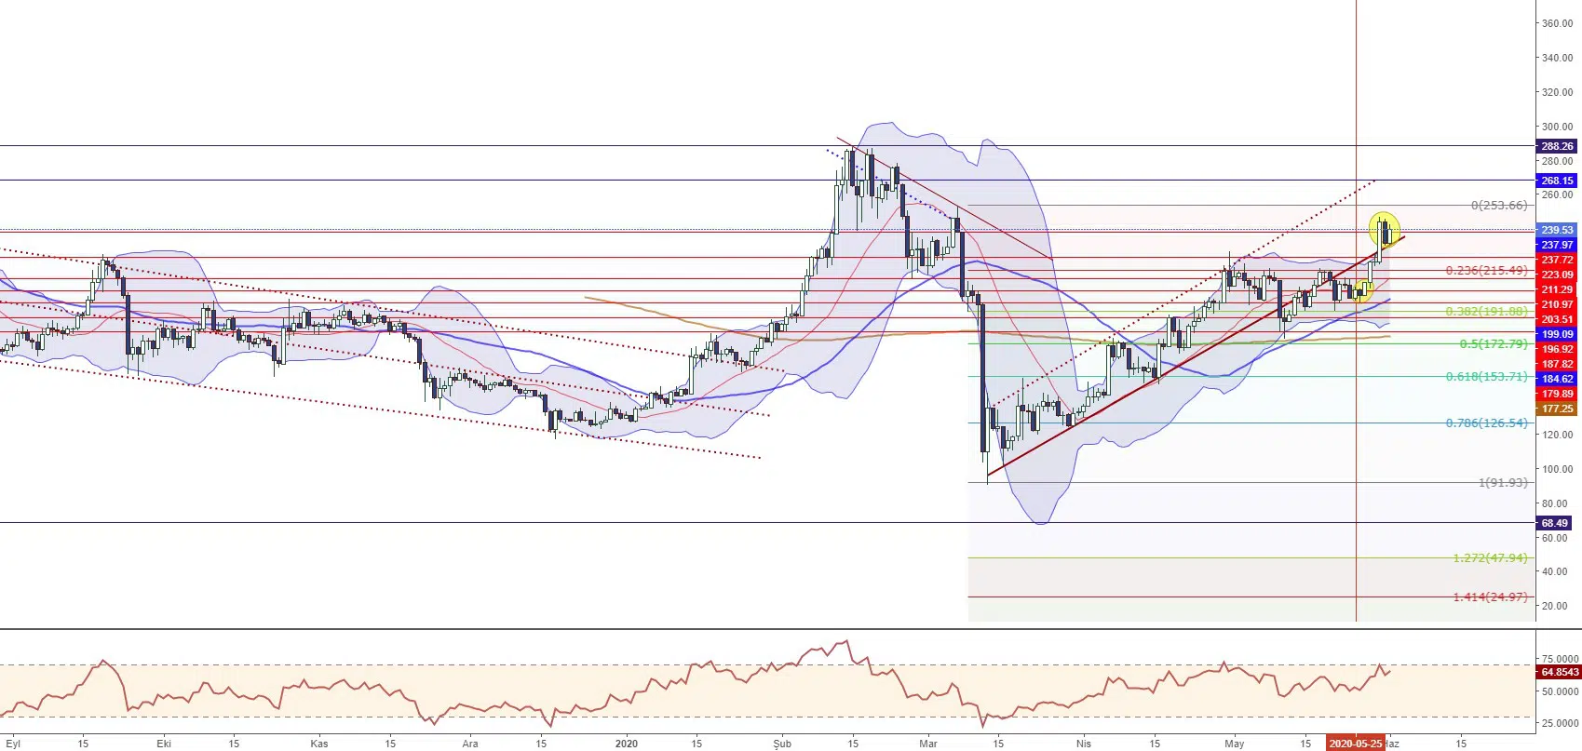Viewport: 1582px width, 751px height.
Task: Click the RSI value label 64.8543
Action: coord(1559,672)
